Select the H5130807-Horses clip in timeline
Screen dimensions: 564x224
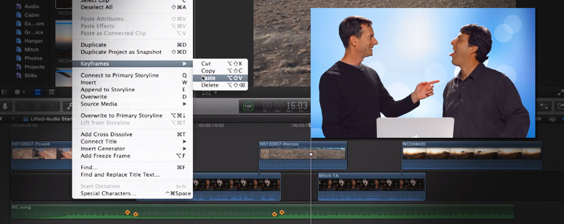pos(303,155)
